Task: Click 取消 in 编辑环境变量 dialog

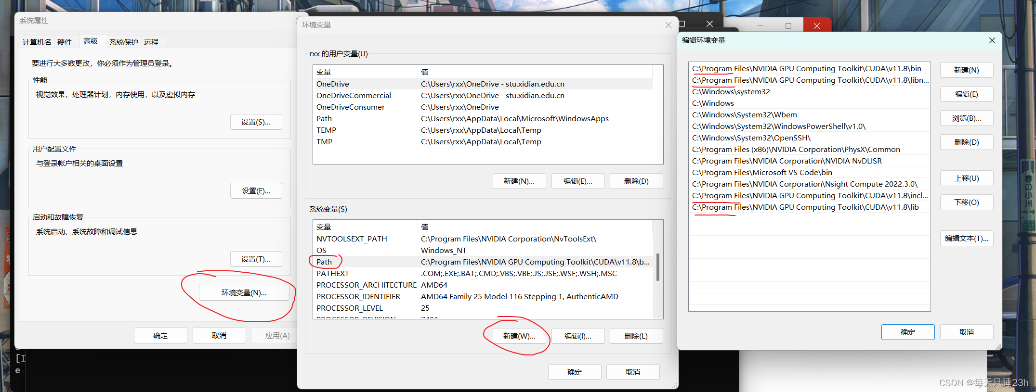Action: (967, 332)
